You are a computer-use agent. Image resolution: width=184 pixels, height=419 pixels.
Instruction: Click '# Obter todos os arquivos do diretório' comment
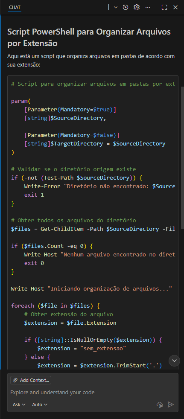coord(73,221)
